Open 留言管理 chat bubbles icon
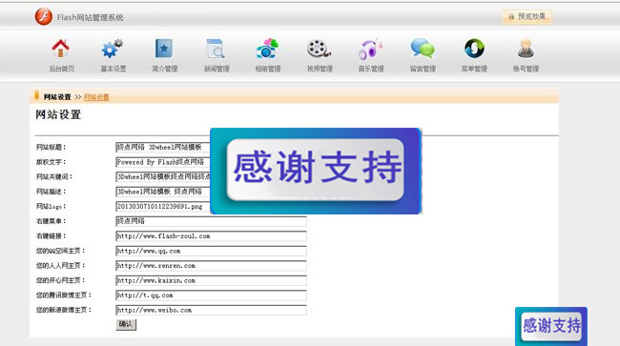620x346 pixels. click(x=423, y=49)
